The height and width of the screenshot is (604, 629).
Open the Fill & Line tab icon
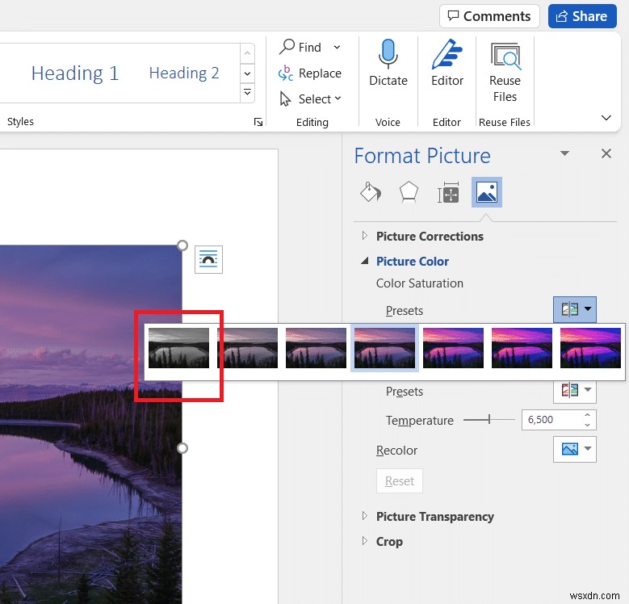coord(371,192)
